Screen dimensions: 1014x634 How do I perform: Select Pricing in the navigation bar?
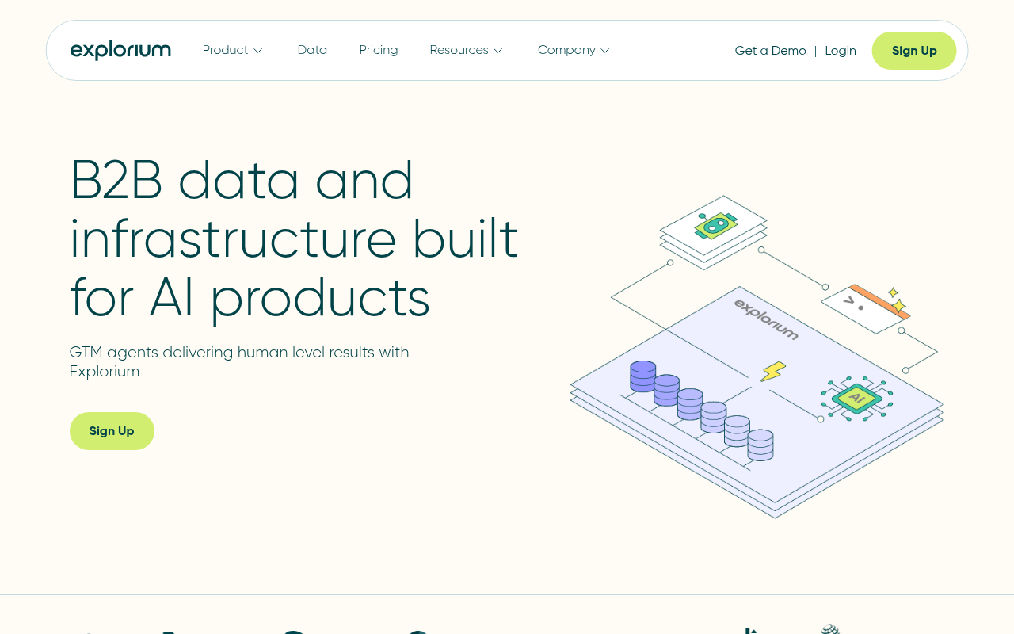coord(379,50)
